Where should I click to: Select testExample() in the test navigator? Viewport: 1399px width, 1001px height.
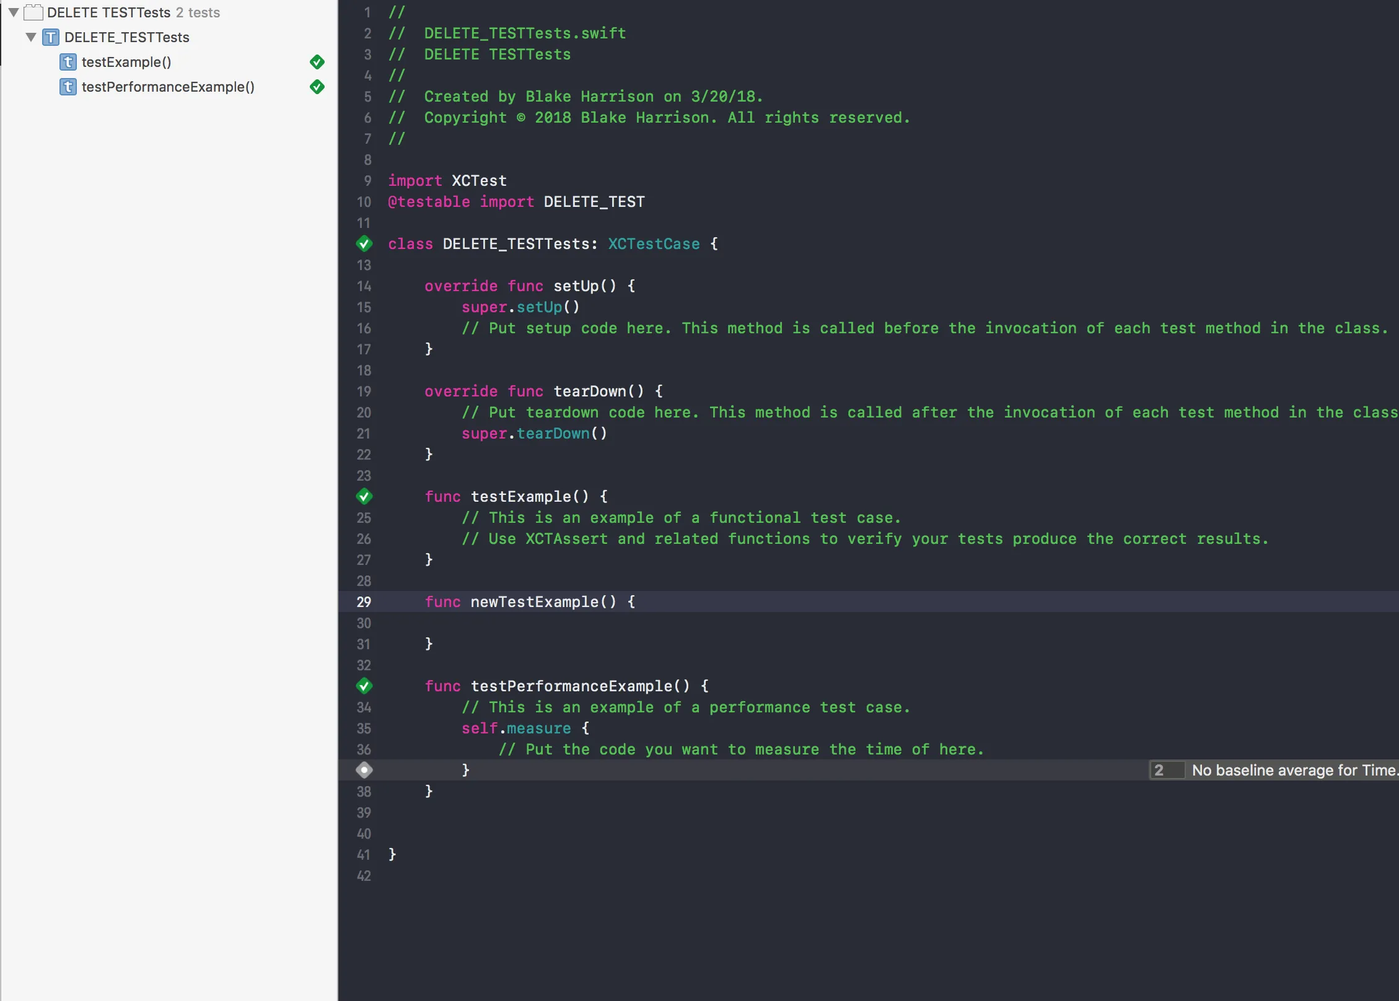(x=126, y=62)
